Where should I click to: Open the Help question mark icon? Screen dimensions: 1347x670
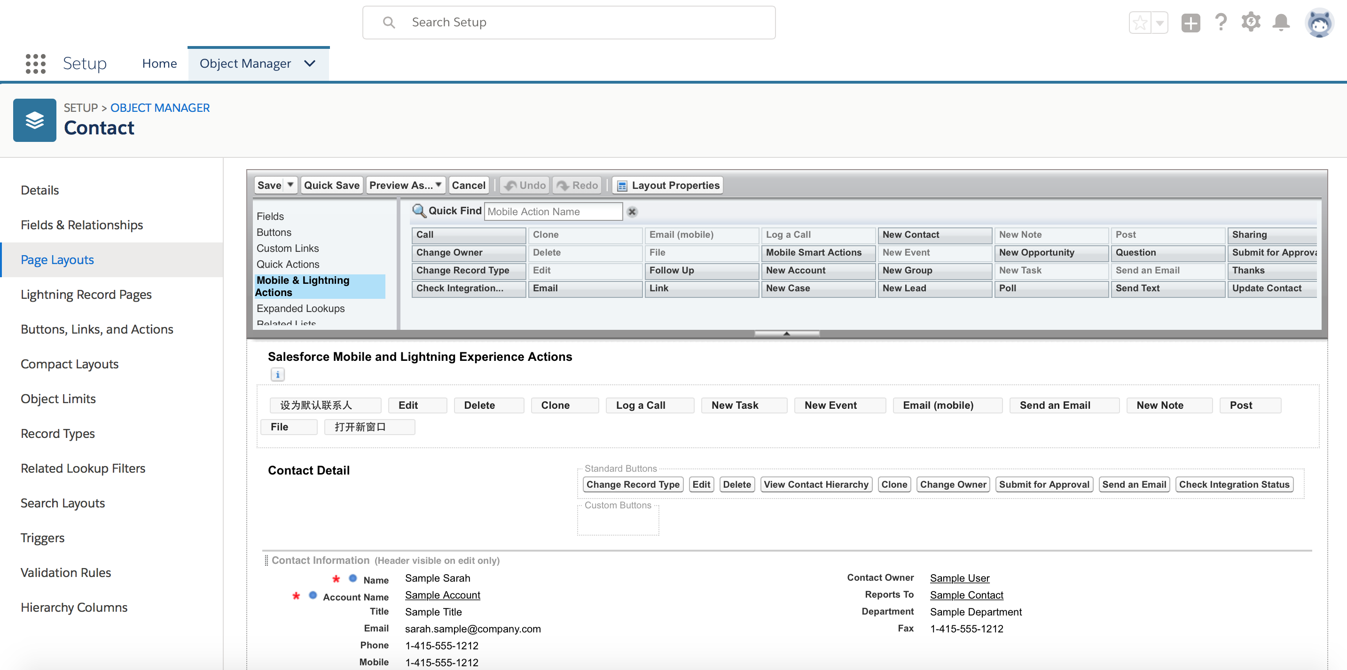coord(1221,23)
